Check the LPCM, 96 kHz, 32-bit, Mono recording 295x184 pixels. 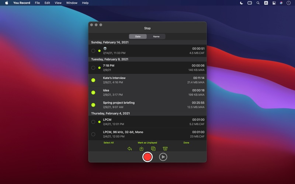(x=93, y=134)
